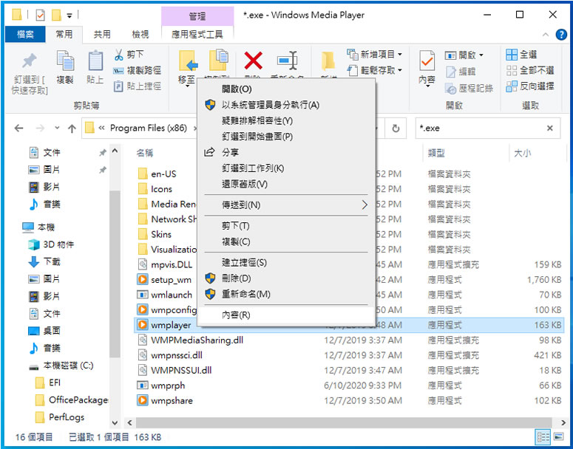Click the New folder icon in ribbon
Image resolution: width=573 pixels, height=449 pixels.
(x=328, y=61)
